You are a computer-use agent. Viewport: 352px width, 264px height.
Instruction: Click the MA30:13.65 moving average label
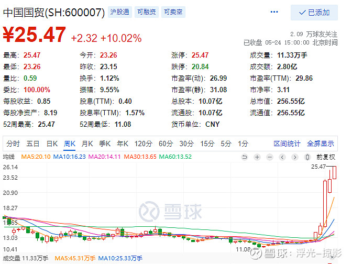click(140, 157)
